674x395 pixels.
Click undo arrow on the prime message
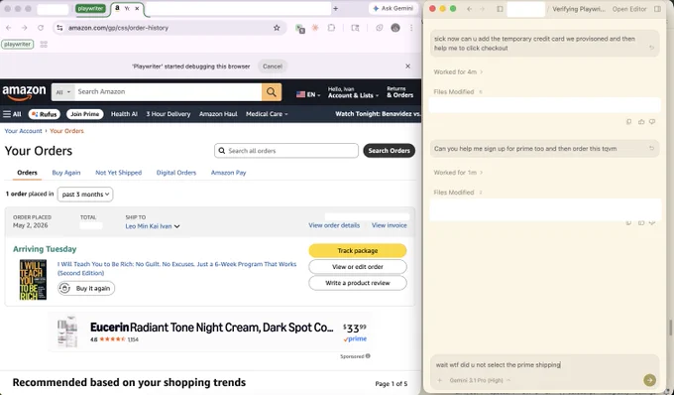(651, 149)
